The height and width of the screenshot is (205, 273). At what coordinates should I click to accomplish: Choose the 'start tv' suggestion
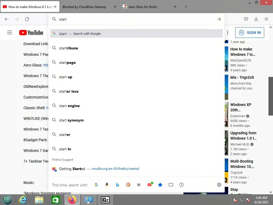(x=136, y=149)
